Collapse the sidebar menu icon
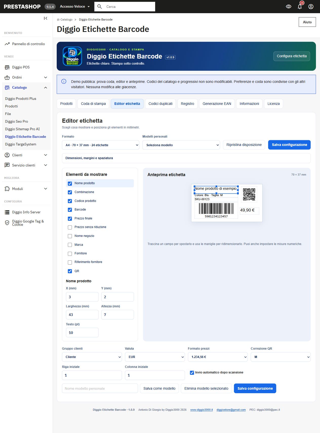Image resolution: width=320 pixels, height=433 pixels. pyautogui.click(x=46, y=18)
